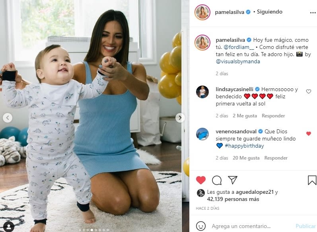Share the post via paper plane icon

click(x=233, y=180)
